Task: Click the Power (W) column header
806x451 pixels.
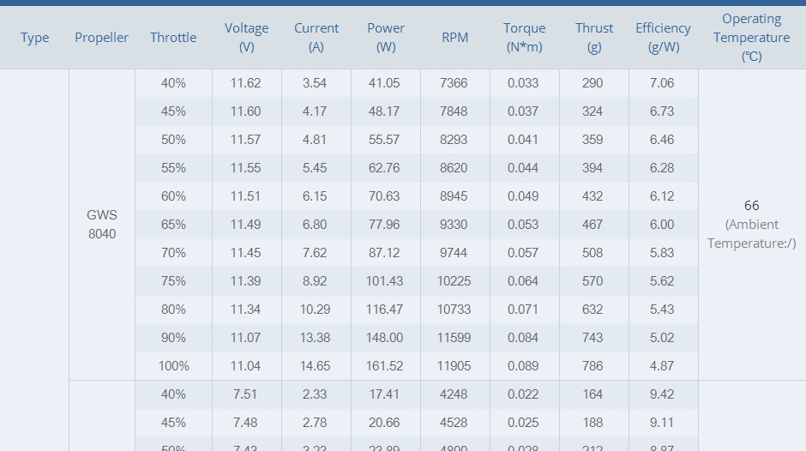Action: 386,38
